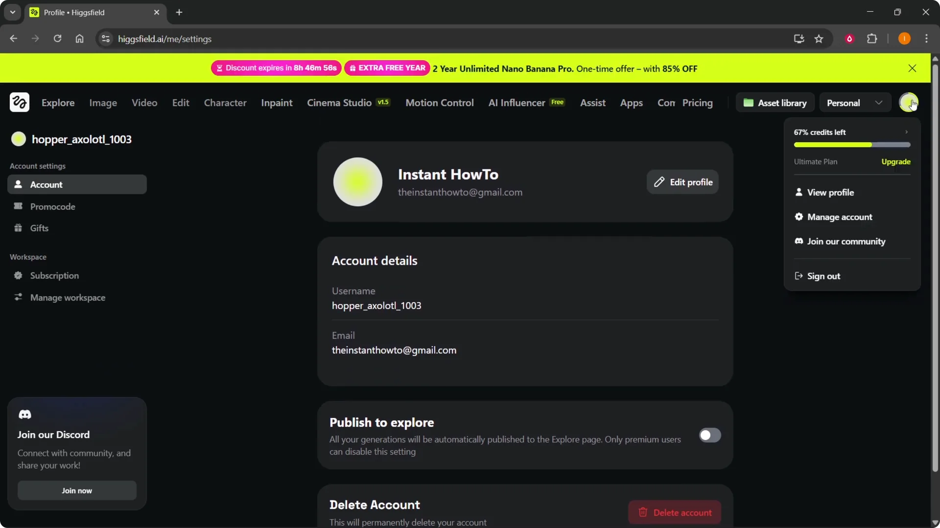The width and height of the screenshot is (940, 528).
Task: Click the user avatar in top right corner
Action: [x=909, y=102]
